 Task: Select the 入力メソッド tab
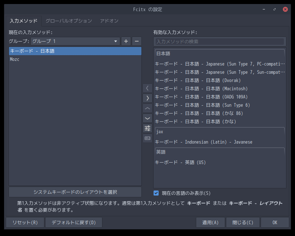[x=24, y=21]
